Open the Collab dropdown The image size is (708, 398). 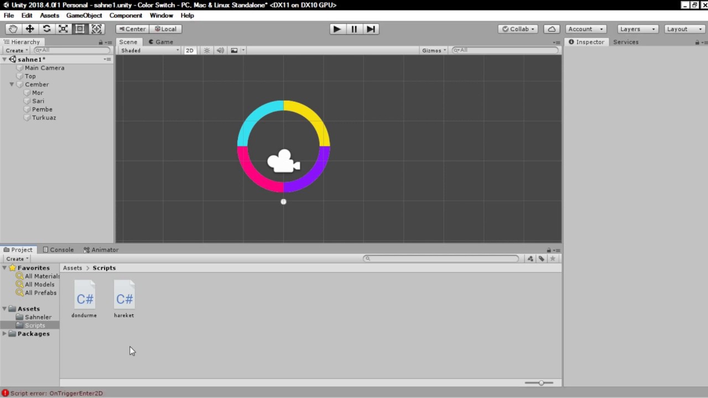[518, 29]
